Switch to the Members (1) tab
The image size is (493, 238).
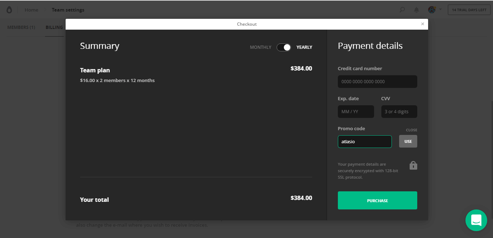pos(21,27)
